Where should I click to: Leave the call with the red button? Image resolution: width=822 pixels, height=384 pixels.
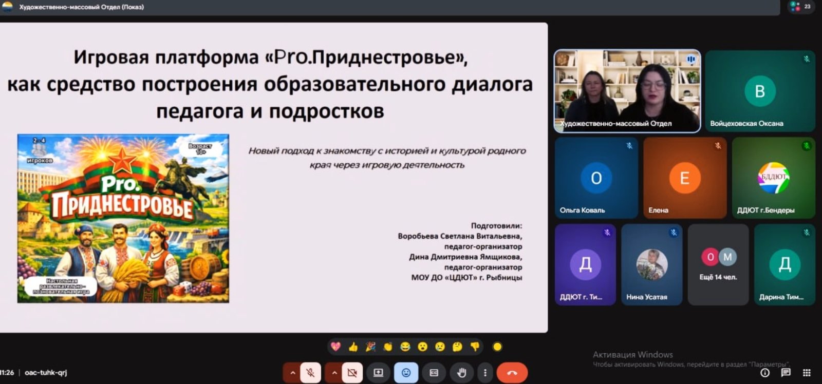512,373
